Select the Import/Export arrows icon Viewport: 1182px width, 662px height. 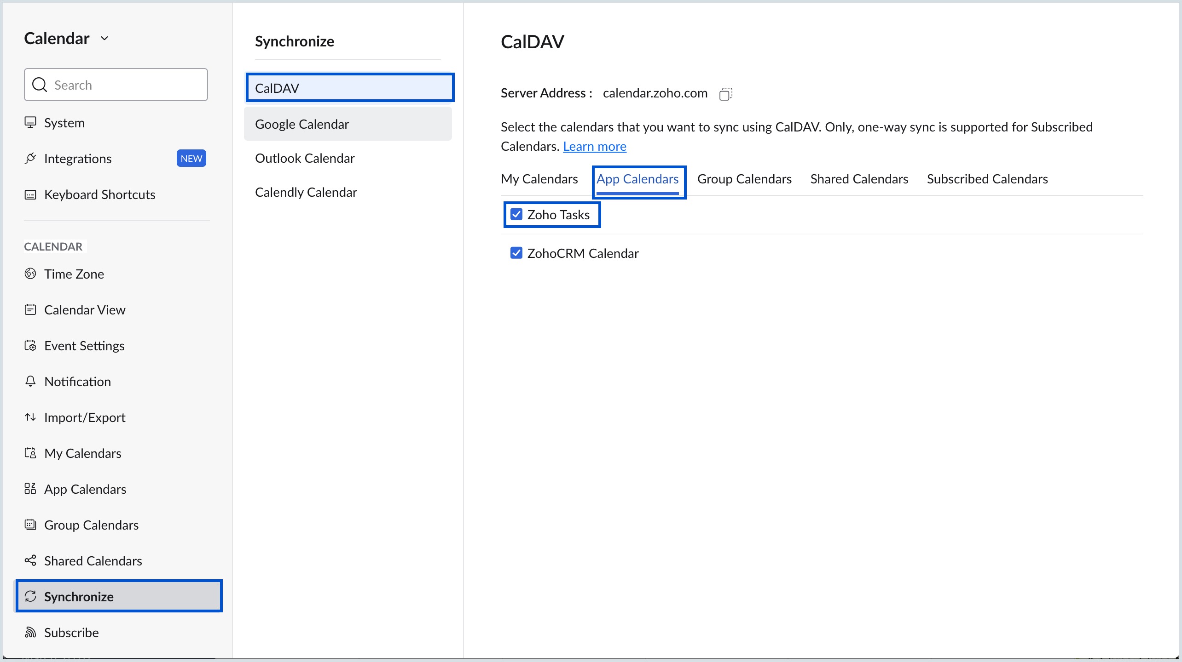tap(30, 417)
